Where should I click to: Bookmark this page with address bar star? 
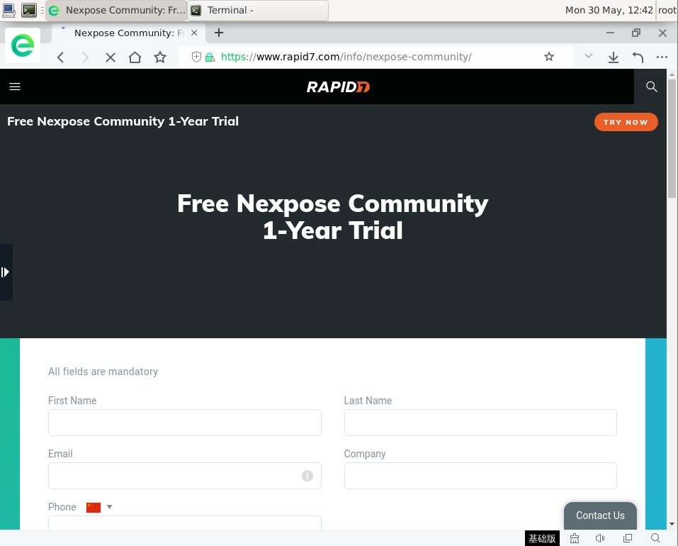549,56
